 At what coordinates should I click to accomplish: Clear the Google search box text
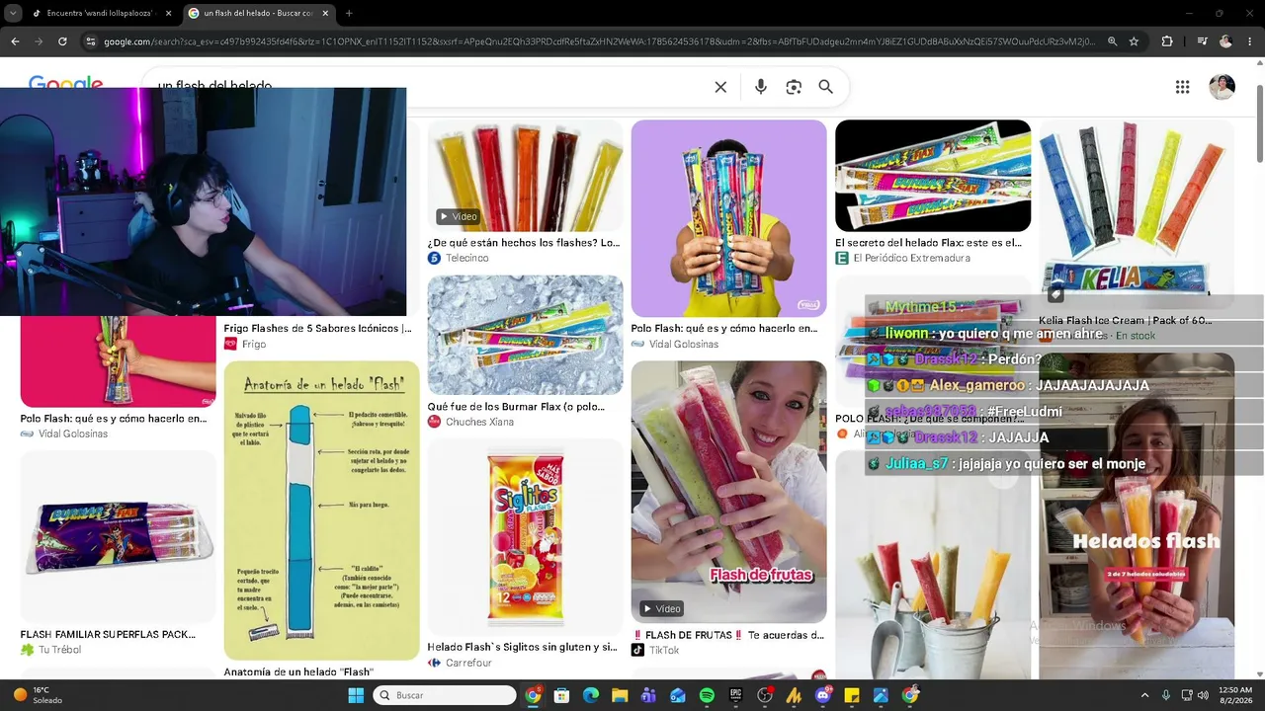tap(720, 87)
